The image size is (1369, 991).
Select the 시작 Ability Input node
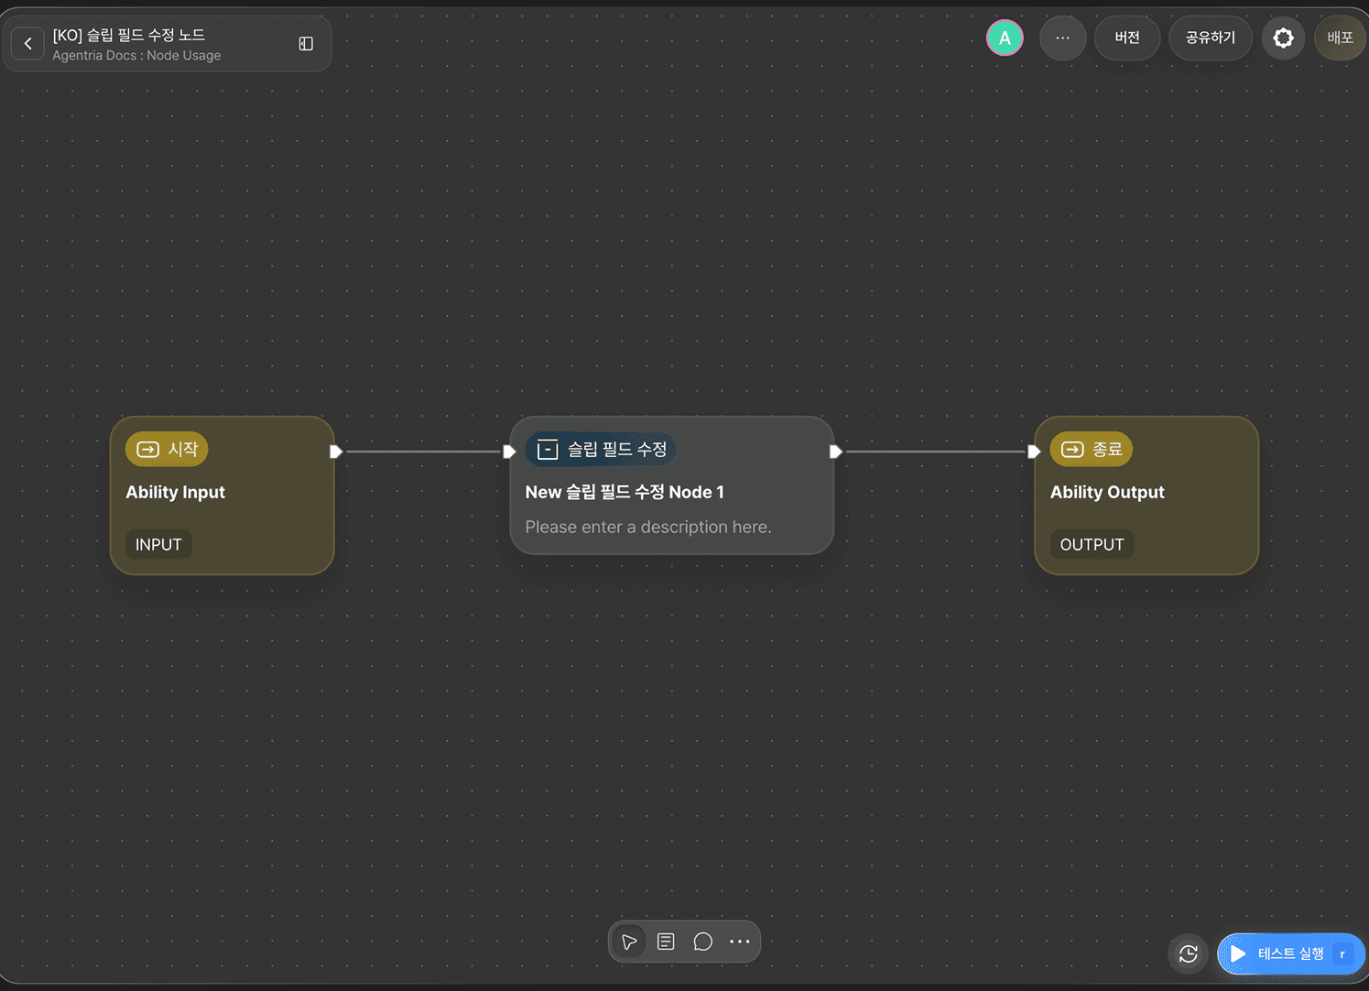pos(222,495)
